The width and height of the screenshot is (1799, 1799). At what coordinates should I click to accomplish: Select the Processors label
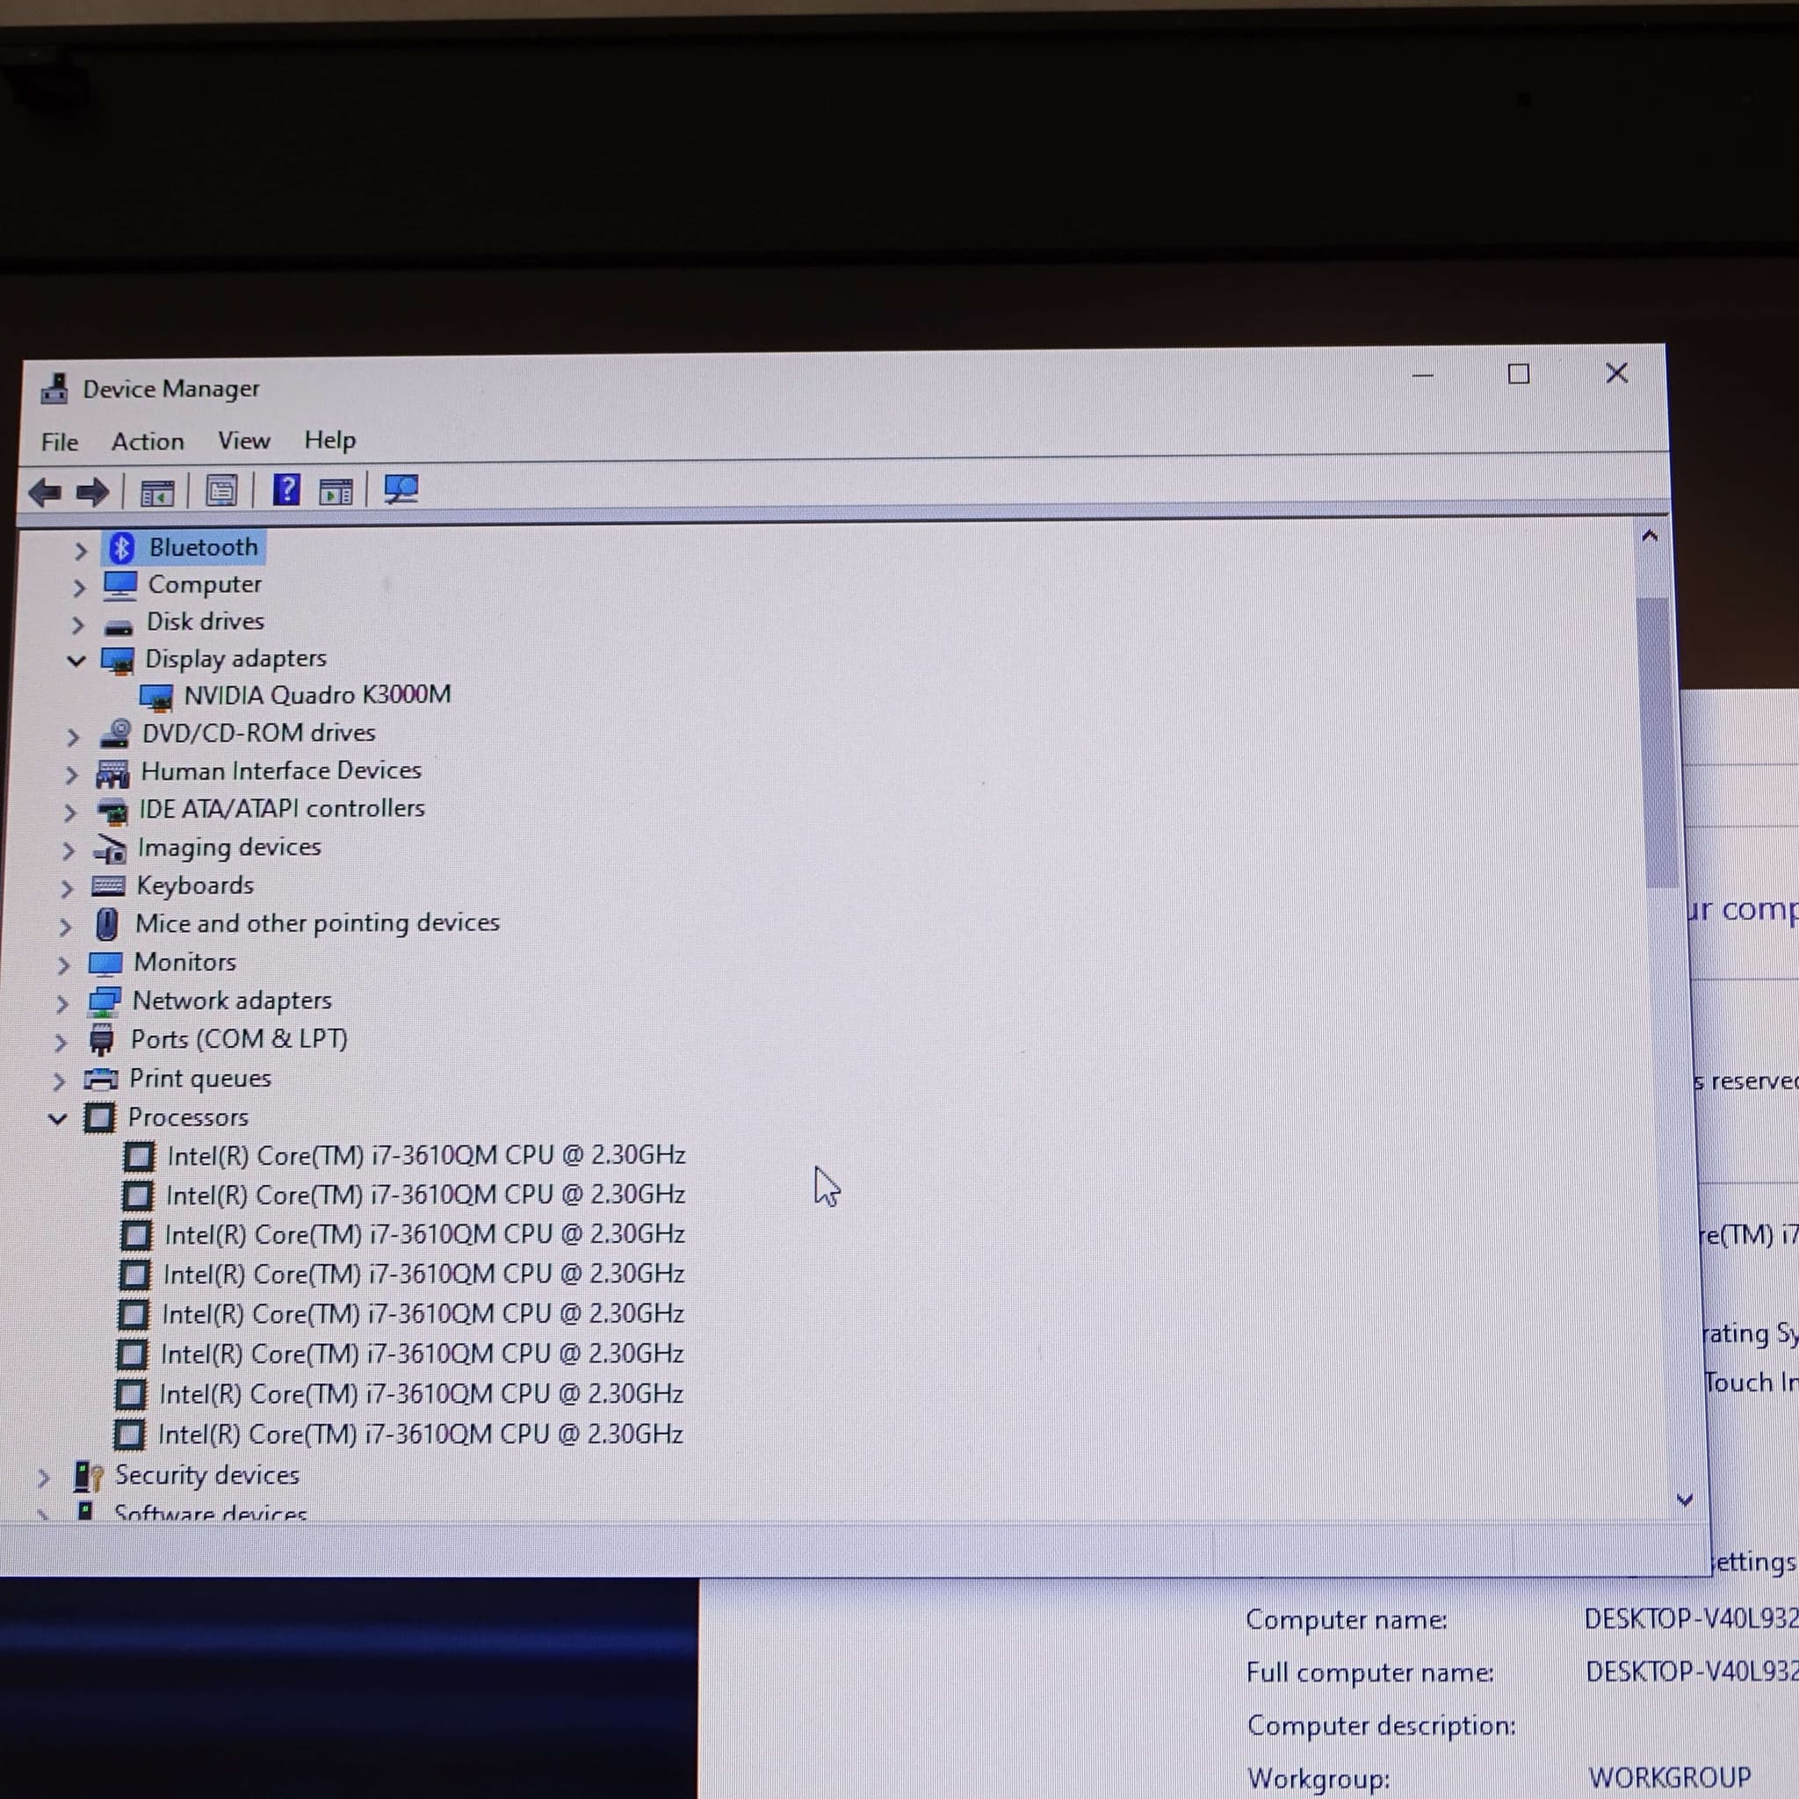coord(188,1117)
